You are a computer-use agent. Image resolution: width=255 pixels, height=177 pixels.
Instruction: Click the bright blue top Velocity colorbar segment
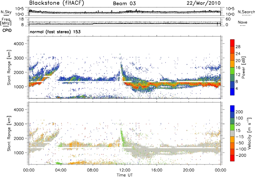(x=232, y=109)
